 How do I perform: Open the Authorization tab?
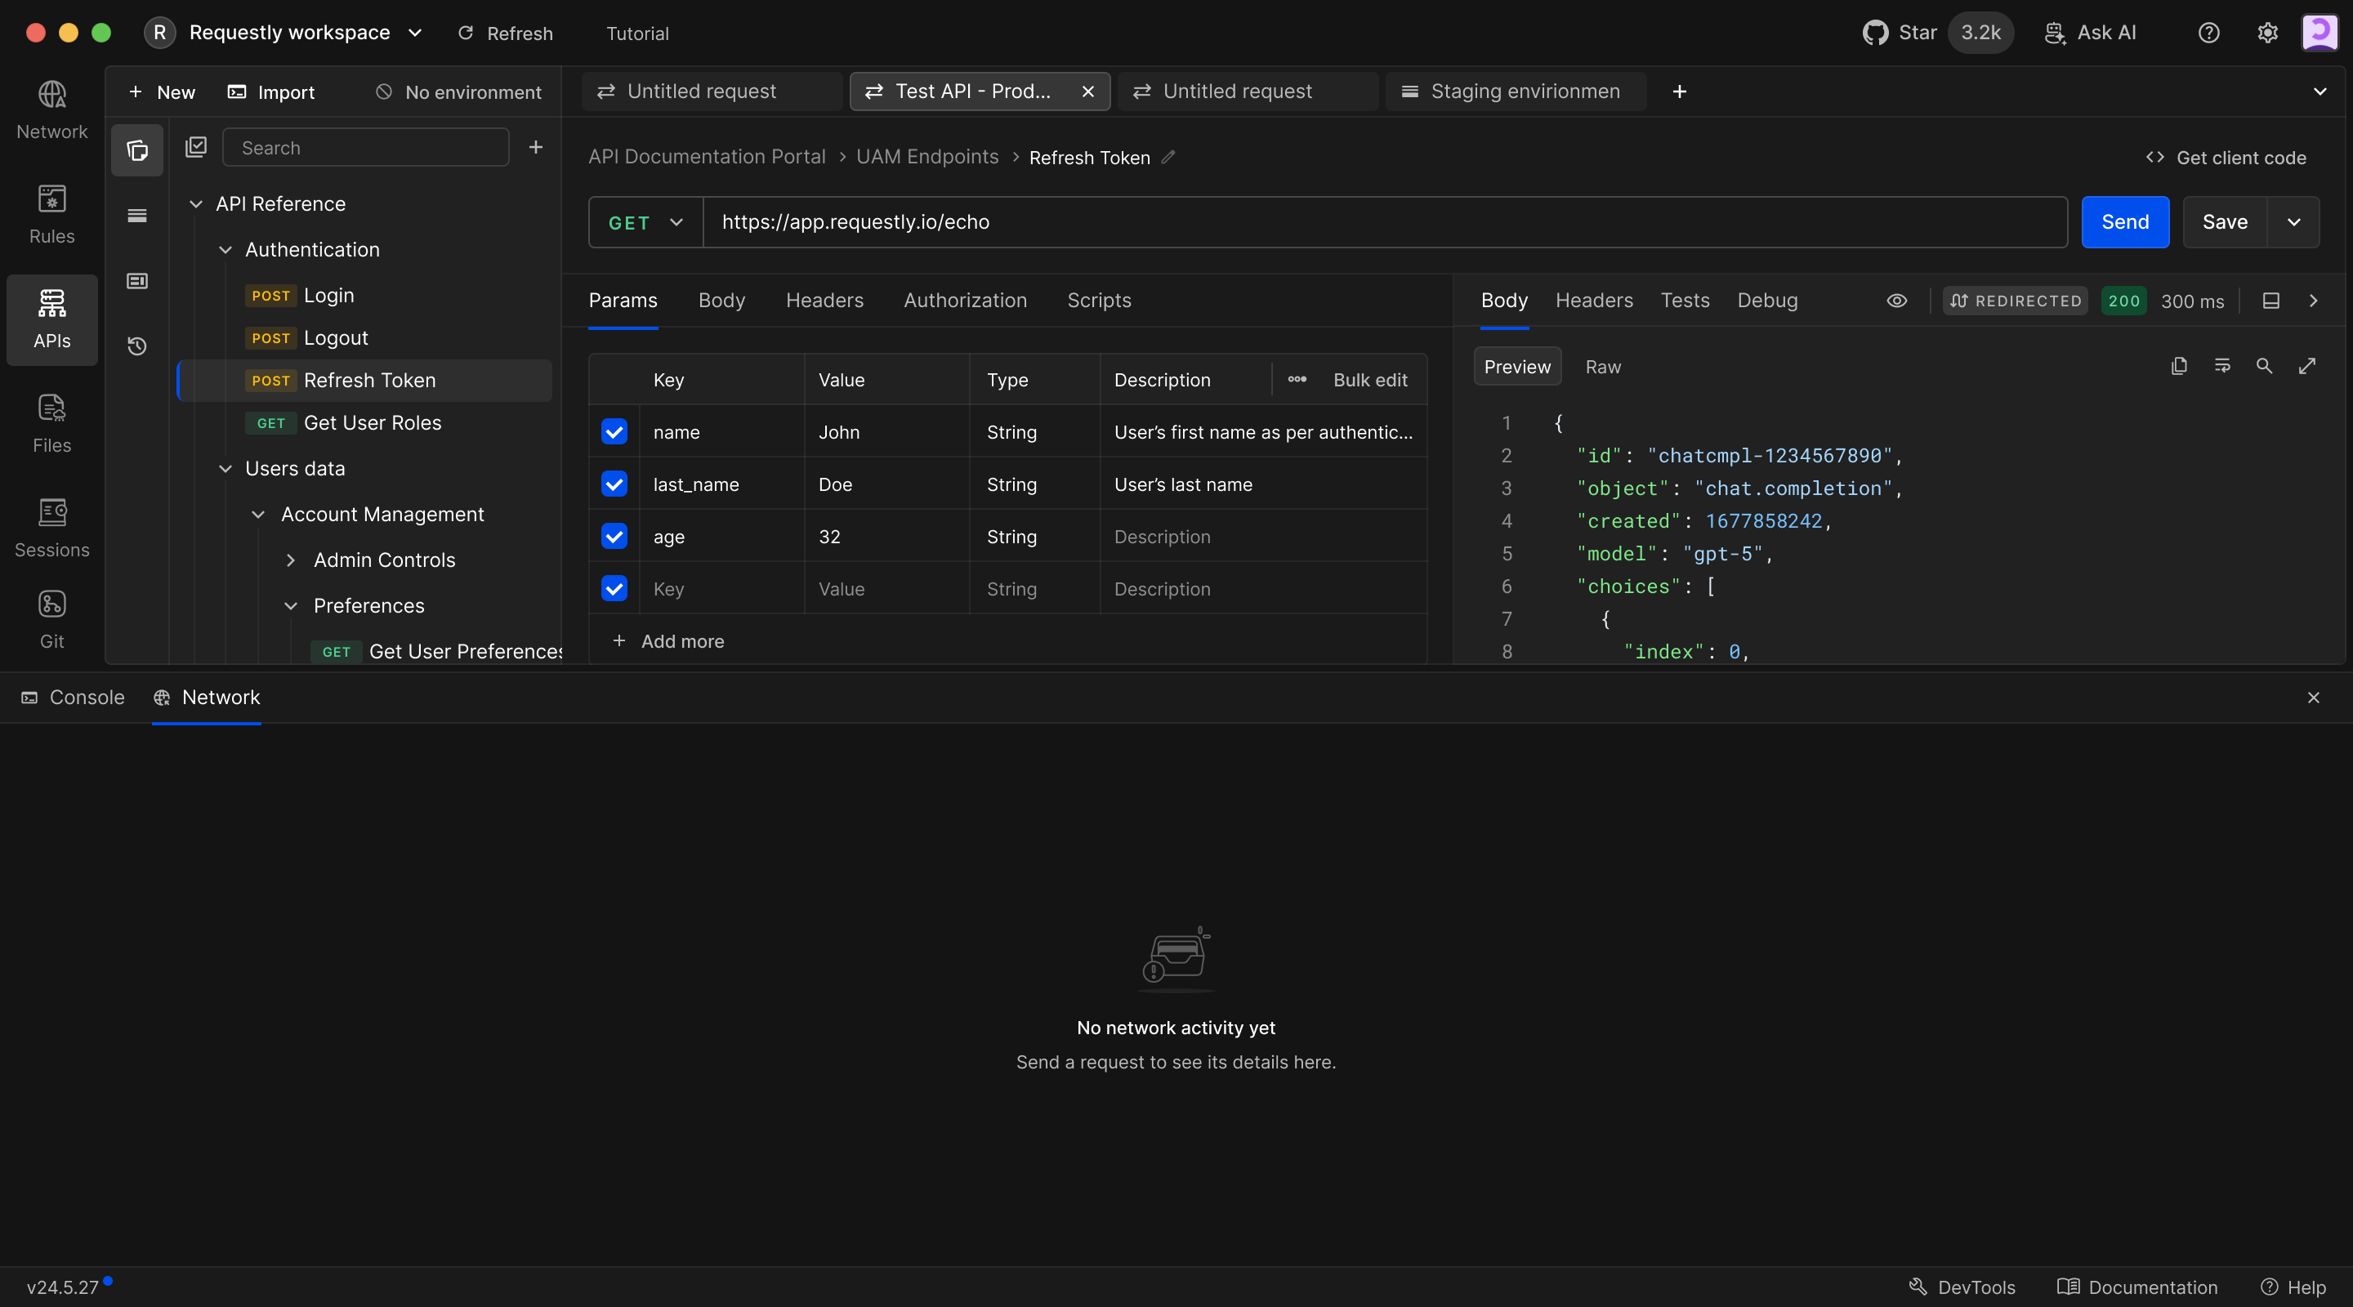(x=966, y=301)
